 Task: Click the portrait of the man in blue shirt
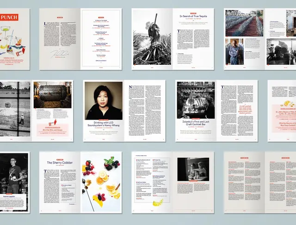pos(234,51)
